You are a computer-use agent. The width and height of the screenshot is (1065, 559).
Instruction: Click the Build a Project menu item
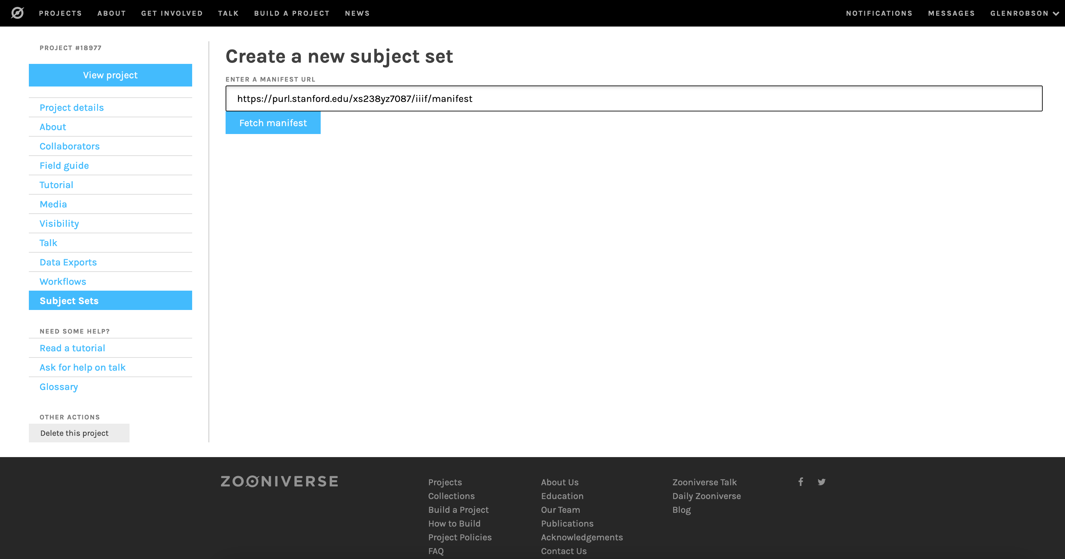click(x=292, y=13)
